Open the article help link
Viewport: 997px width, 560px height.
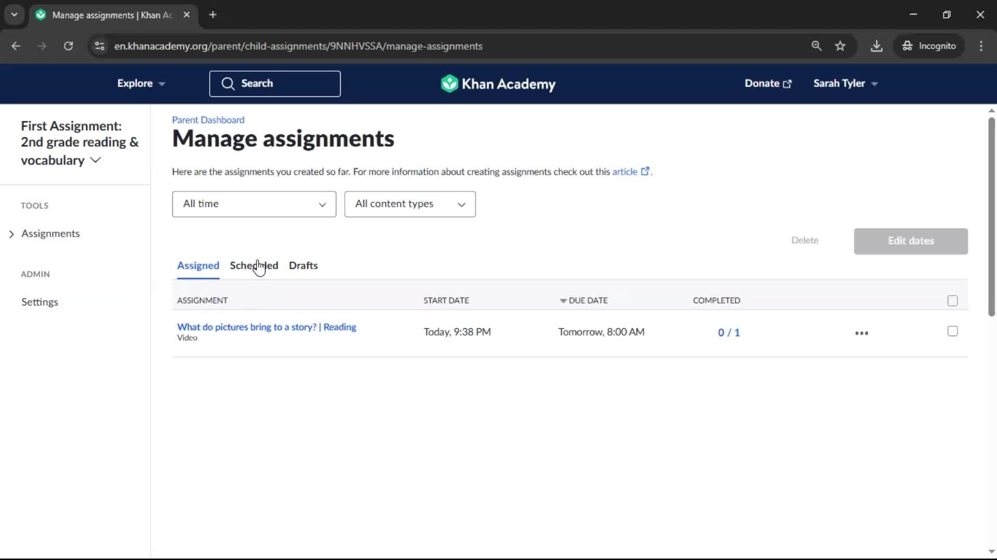tap(630, 172)
